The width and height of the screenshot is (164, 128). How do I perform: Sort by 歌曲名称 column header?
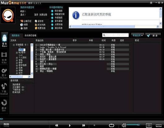coord(40,40)
